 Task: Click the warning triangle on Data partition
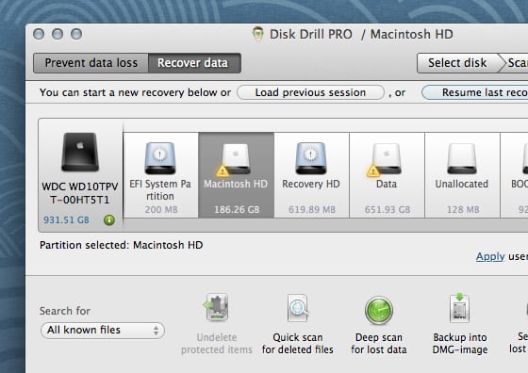click(373, 171)
